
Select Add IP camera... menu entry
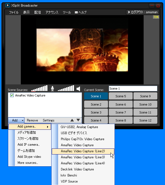click(30, 145)
